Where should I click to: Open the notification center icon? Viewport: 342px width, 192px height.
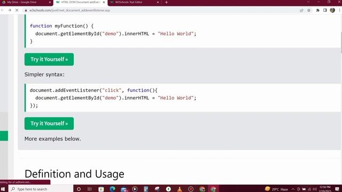click(x=337, y=189)
